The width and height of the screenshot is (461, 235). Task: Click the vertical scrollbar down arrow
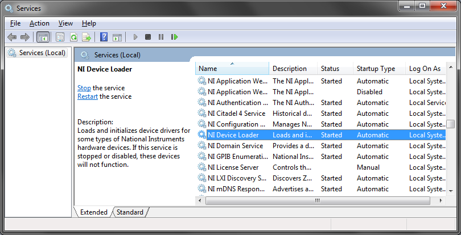pyautogui.click(x=450, y=191)
